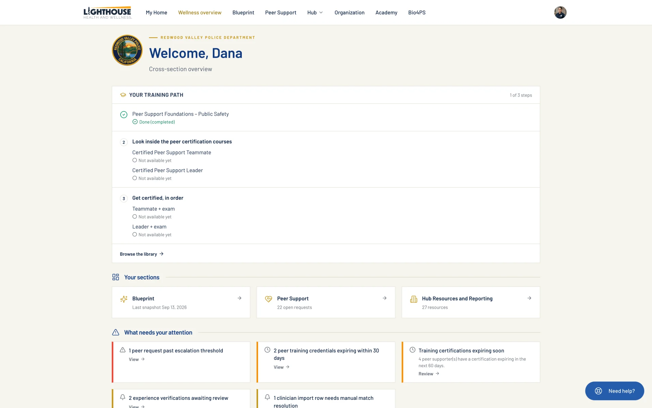Click the alert icon on peer request escalation card

point(123,350)
